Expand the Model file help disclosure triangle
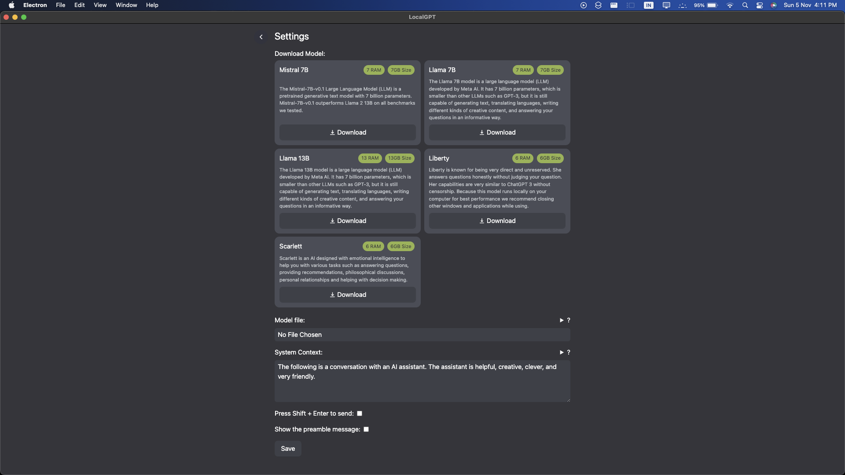845x475 pixels. click(x=562, y=320)
